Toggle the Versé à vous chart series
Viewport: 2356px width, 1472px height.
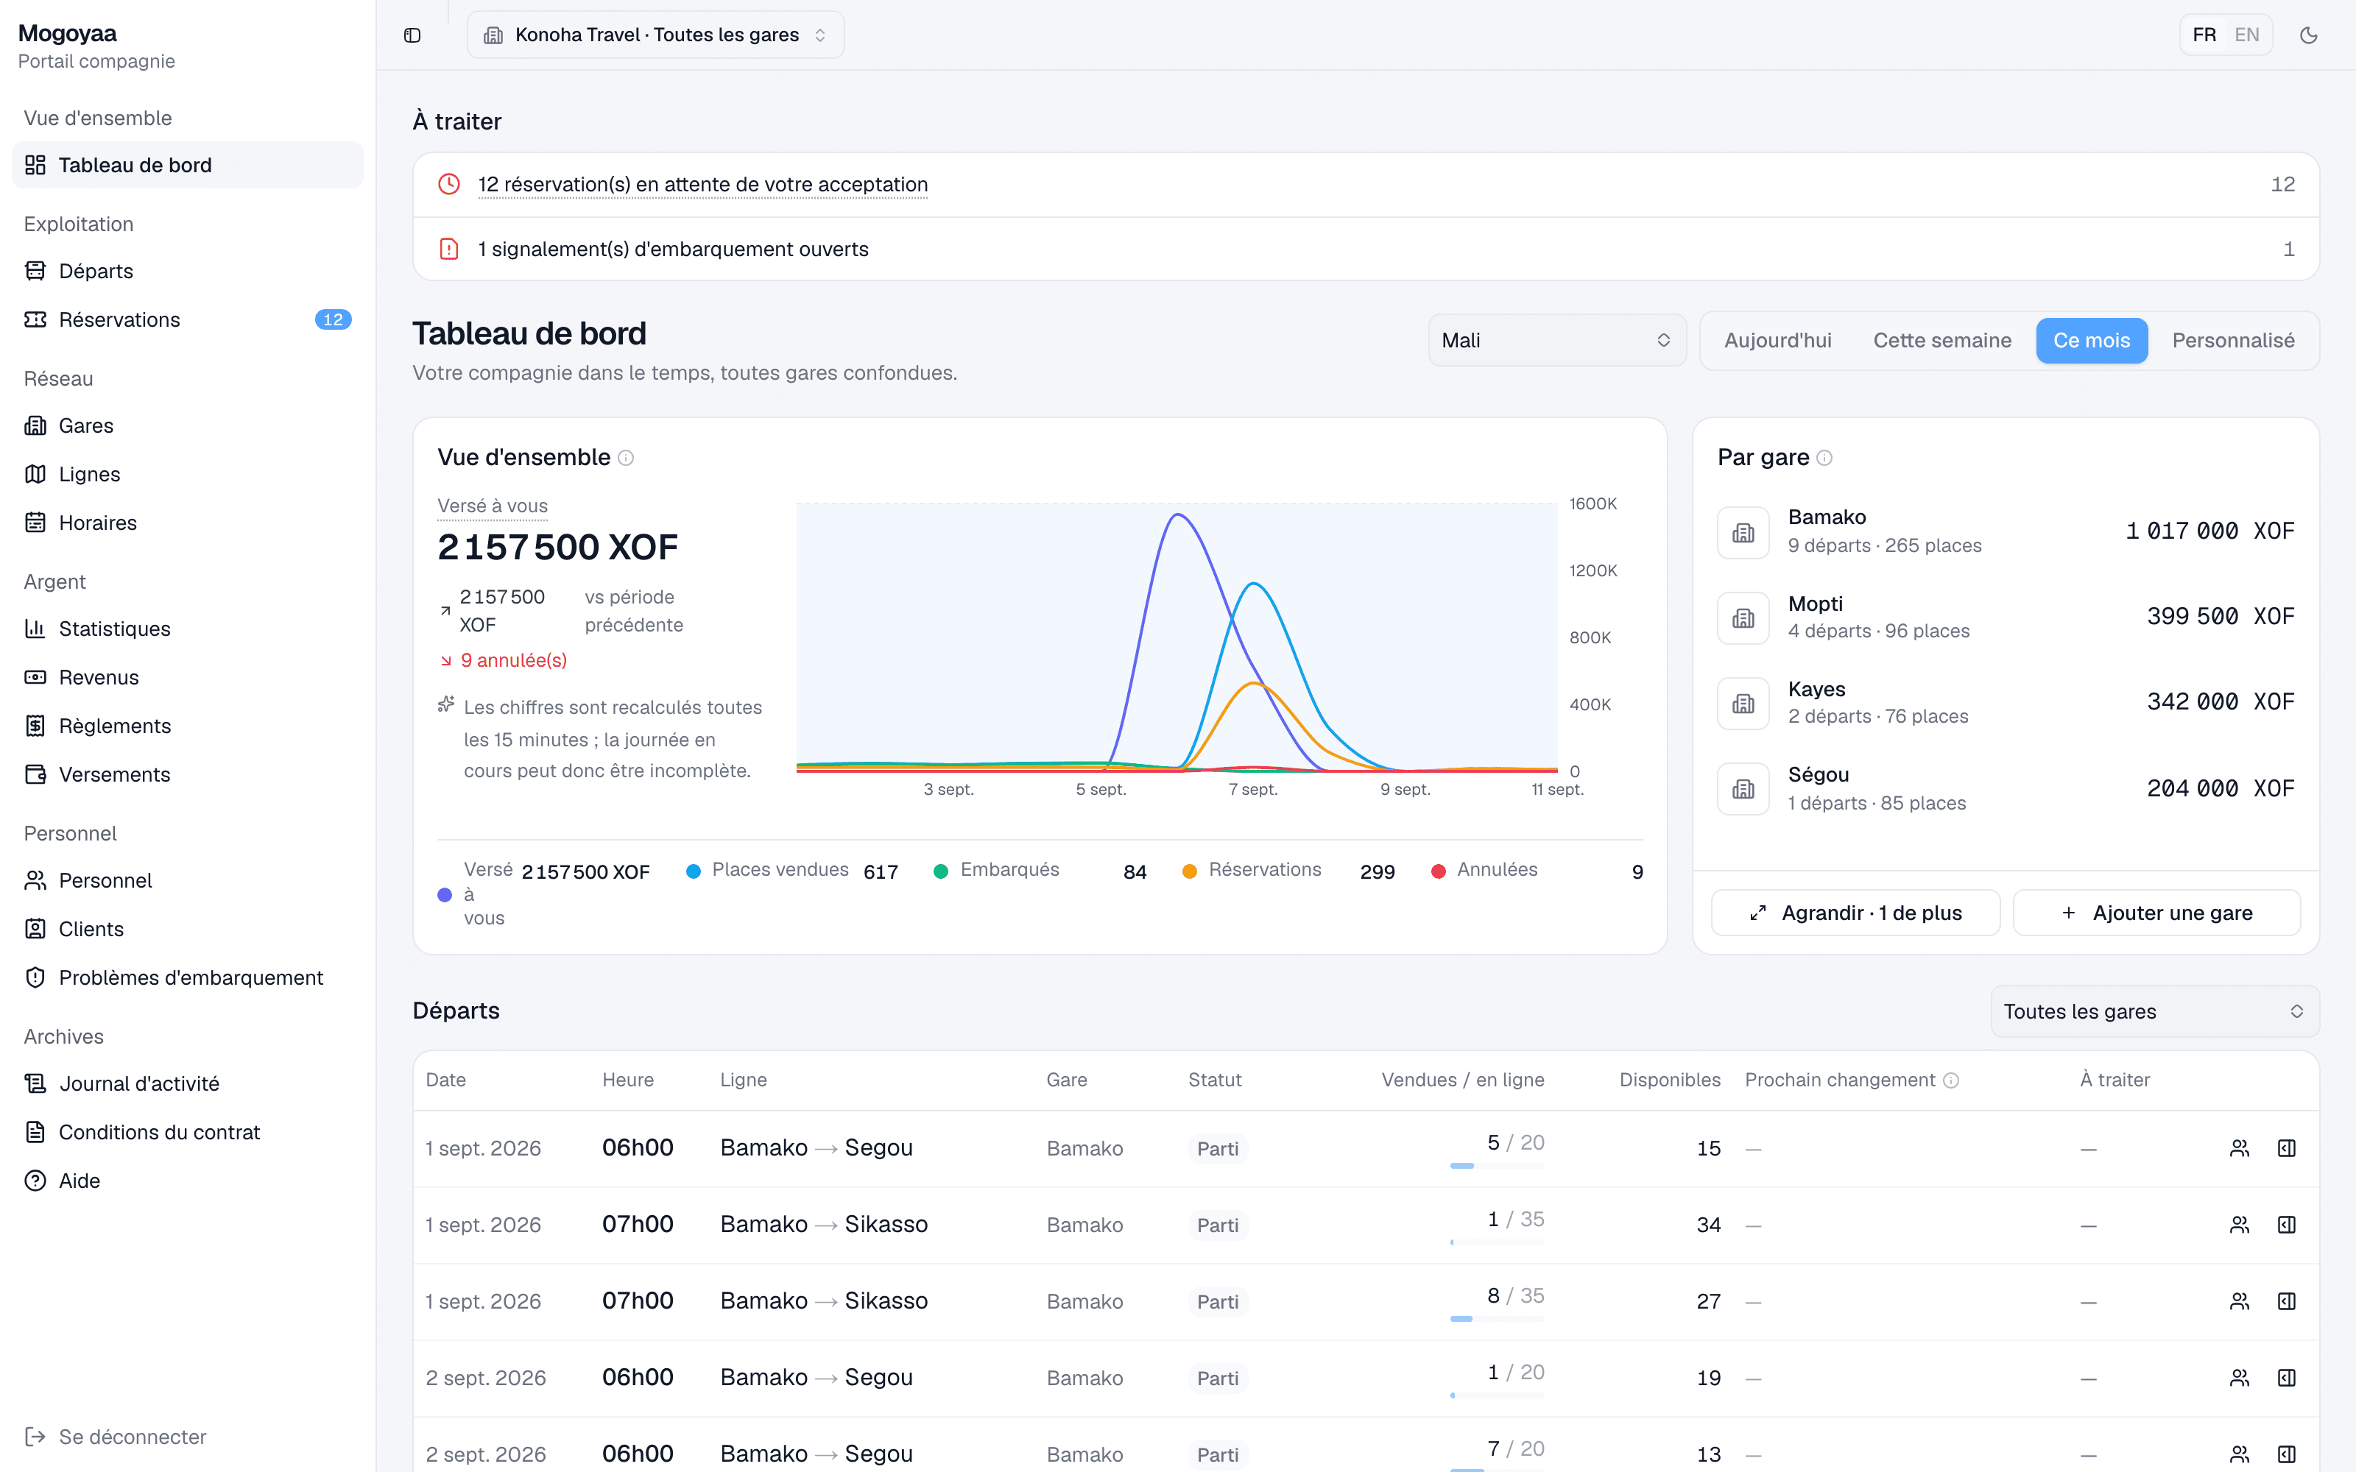[544, 894]
